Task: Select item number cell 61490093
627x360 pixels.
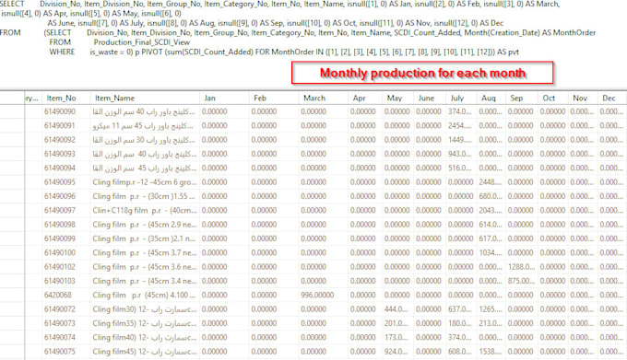Action: click(x=60, y=154)
